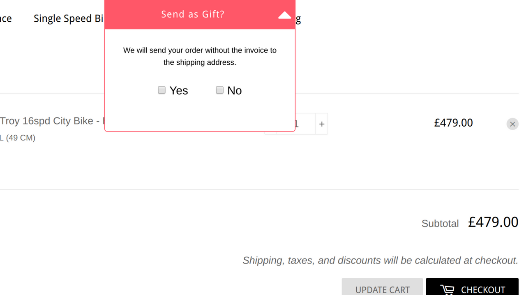
Task: Click the white collapse triangle on the gift popup
Action: point(284,15)
